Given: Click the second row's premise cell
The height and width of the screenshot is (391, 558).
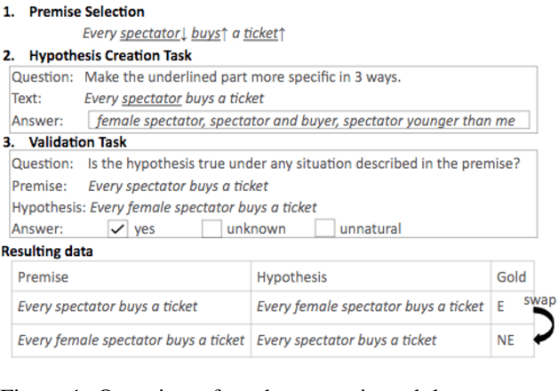Looking at the screenshot, I should point(131,339).
